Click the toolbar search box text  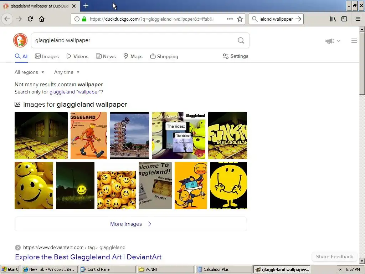[x=277, y=19]
